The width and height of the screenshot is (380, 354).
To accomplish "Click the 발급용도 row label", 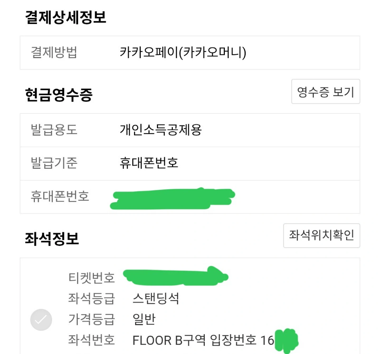I will pyautogui.click(x=54, y=130).
